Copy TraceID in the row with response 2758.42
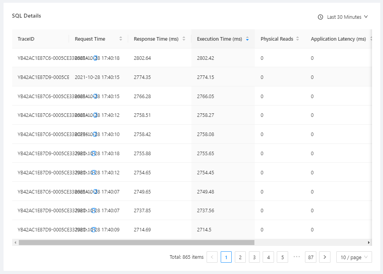The width and height of the screenshot is (383, 274). [95, 134]
